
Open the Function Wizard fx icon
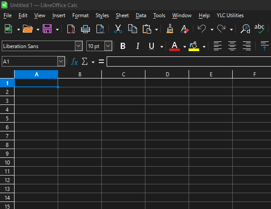pos(74,61)
